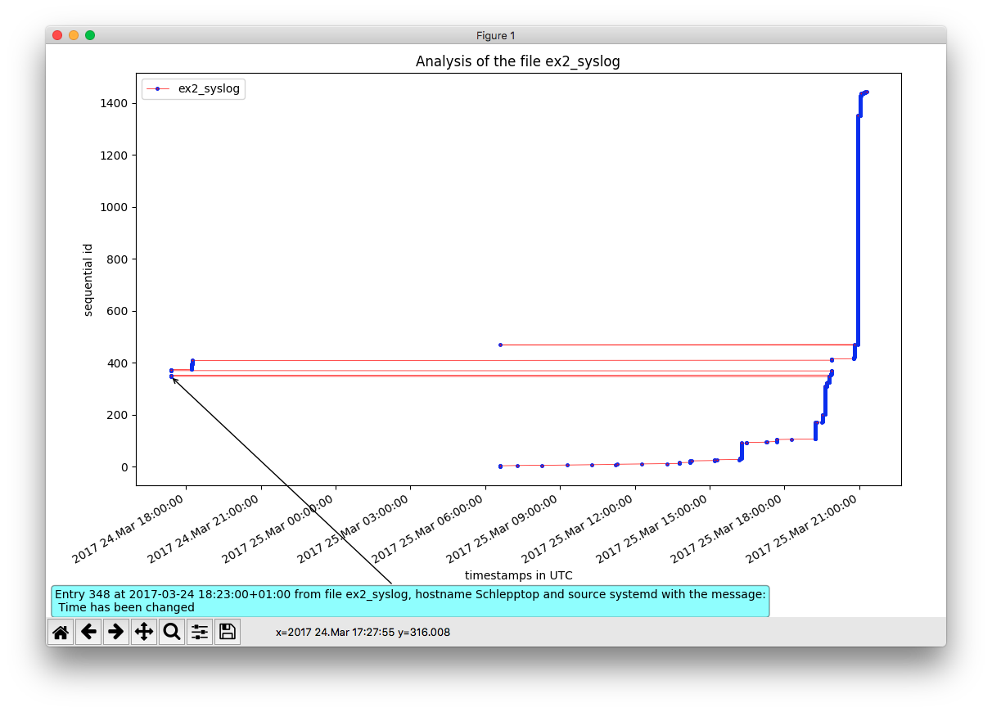Save the figure with the disk icon

[228, 632]
